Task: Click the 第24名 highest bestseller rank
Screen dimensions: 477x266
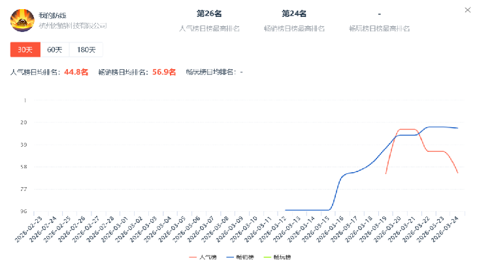Action: pyautogui.click(x=294, y=13)
